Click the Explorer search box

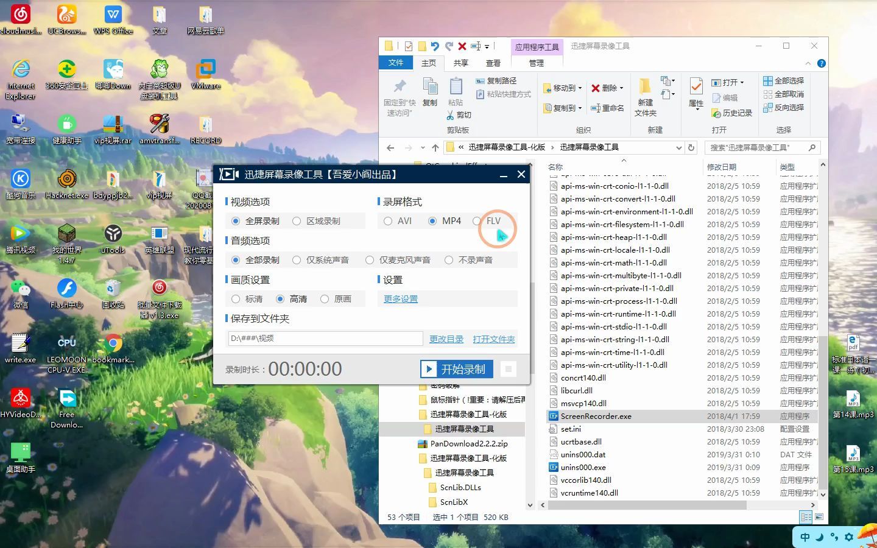(x=763, y=147)
